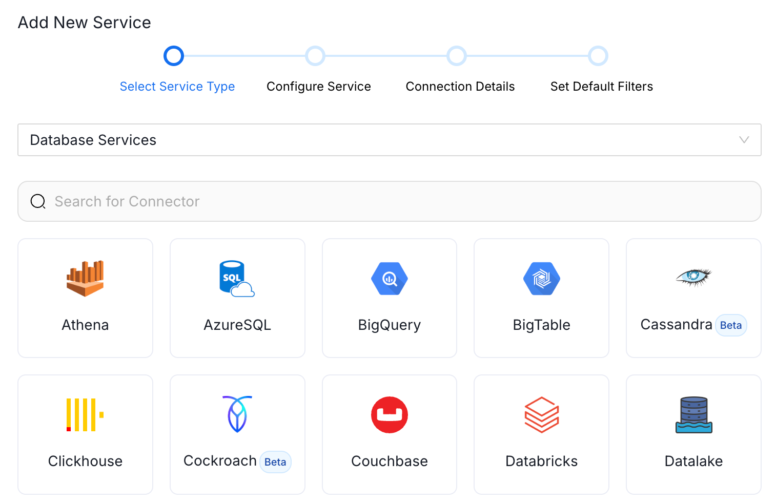Choose the Cockroach logo icon
Image resolution: width=776 pixels, height=504 pixels.
[x=237, y=414]
